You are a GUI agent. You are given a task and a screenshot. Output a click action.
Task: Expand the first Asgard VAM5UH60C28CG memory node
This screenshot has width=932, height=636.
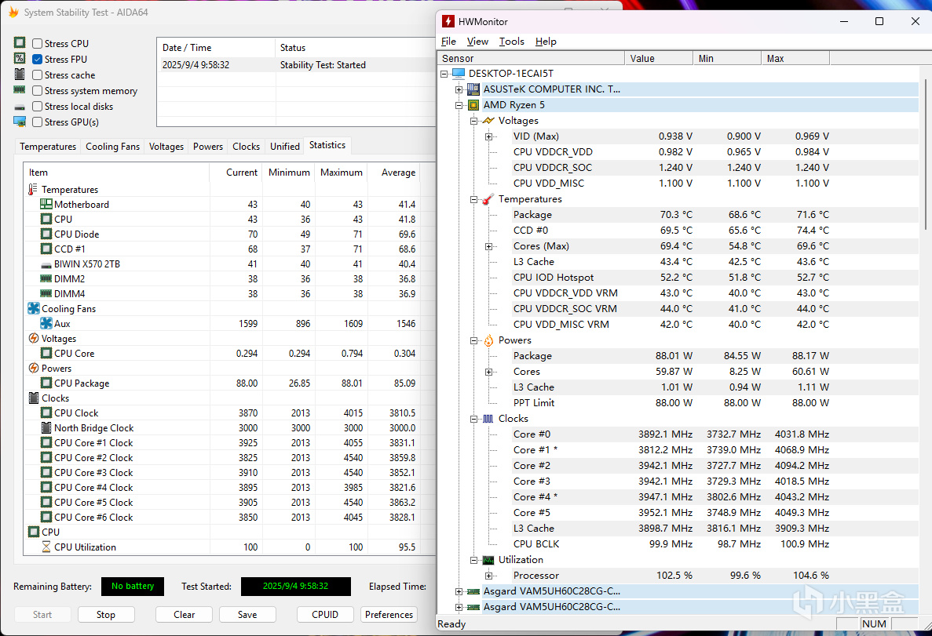coord(459,591)
